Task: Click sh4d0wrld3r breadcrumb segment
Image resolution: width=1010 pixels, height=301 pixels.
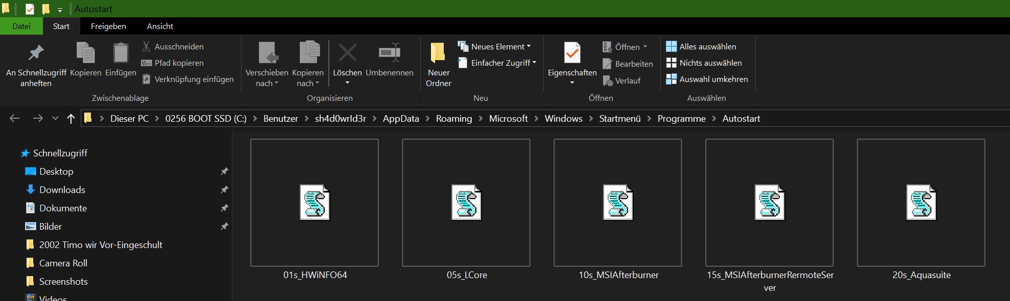Action: click(341, 118)
